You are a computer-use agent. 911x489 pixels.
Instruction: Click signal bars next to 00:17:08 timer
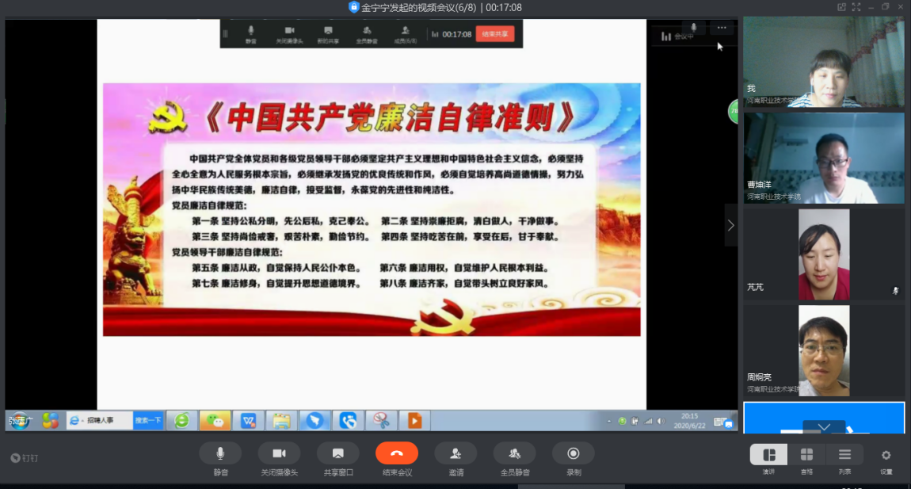point(435,34)
